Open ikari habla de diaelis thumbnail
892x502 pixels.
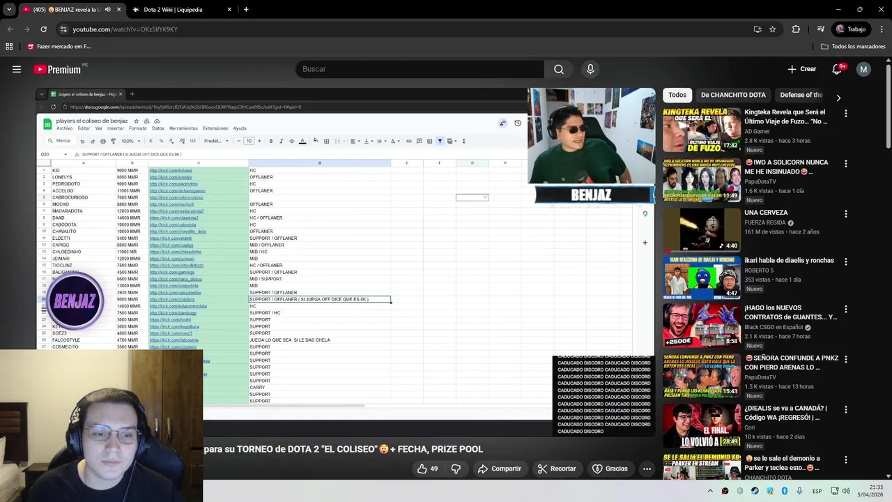tap(702, 277)
